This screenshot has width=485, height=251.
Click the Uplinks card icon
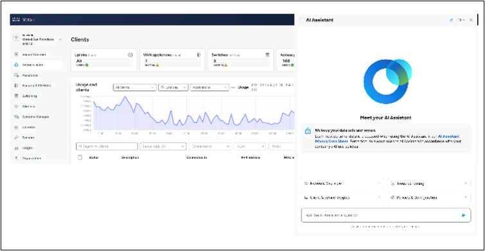130,55
